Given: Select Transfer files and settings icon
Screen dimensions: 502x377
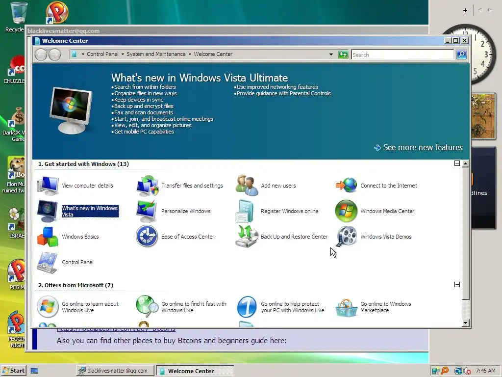Looking at the screenshot, I should click(x=147, y=185).
